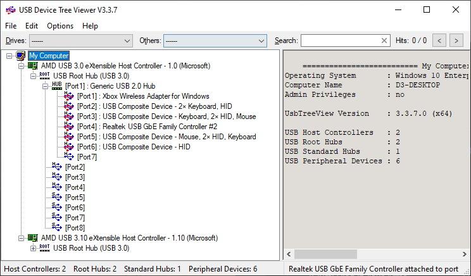Select USB Composite Device - HID row

(134, 147)
